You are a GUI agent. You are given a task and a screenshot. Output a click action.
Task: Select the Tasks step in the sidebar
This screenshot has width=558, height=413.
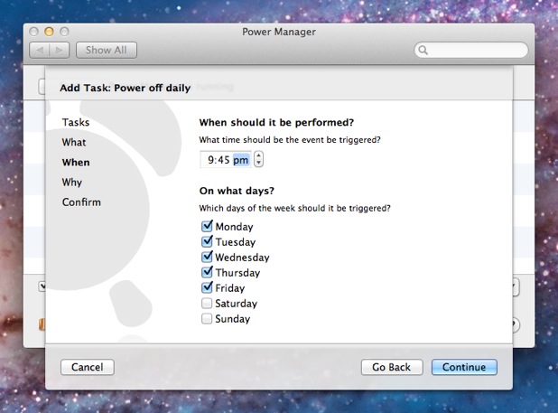76,123
